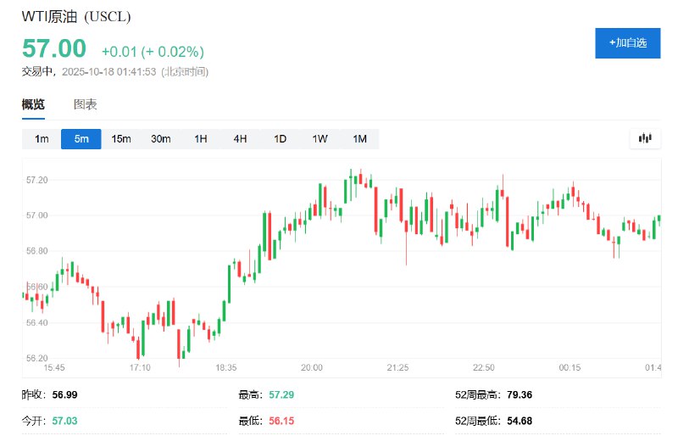Click the 最低 value 56.15

pyautogui.click(x=283, y=421)
